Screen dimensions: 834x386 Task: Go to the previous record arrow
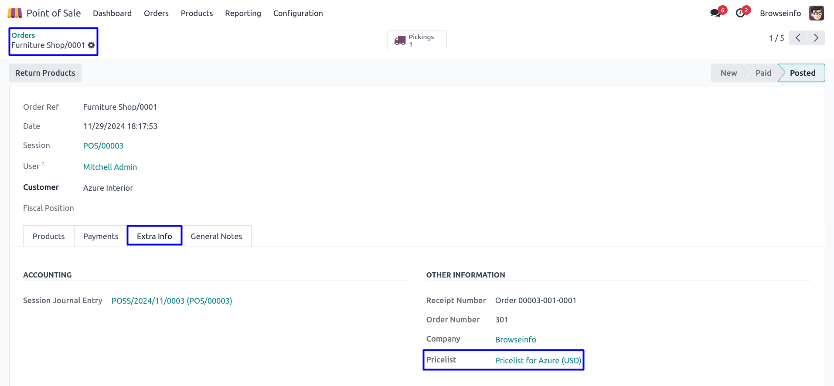[798, 38]
